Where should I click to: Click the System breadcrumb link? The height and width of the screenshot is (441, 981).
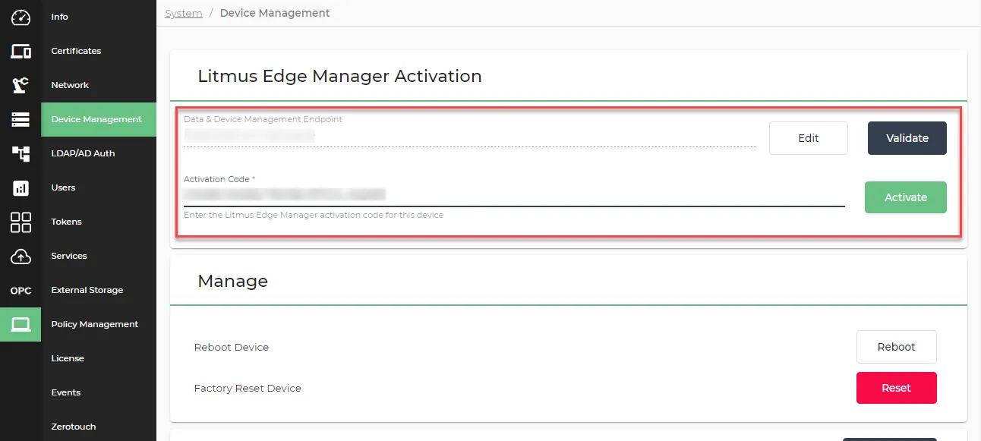(184, 13)
